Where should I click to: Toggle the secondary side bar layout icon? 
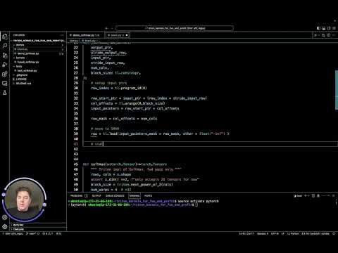coord(329,28)
